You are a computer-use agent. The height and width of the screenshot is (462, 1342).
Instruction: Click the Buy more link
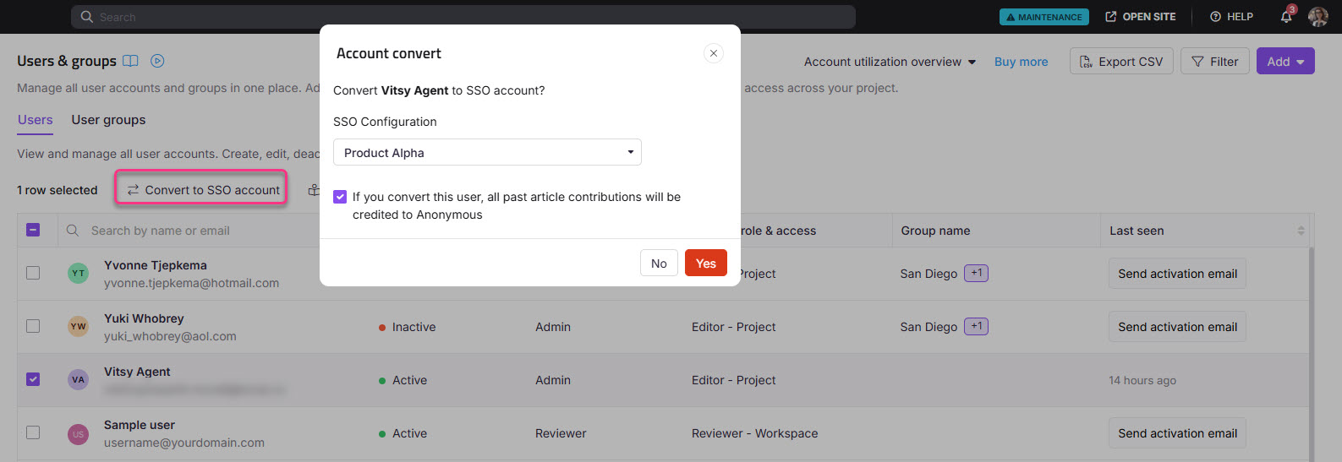click(x=1021, y=62)
